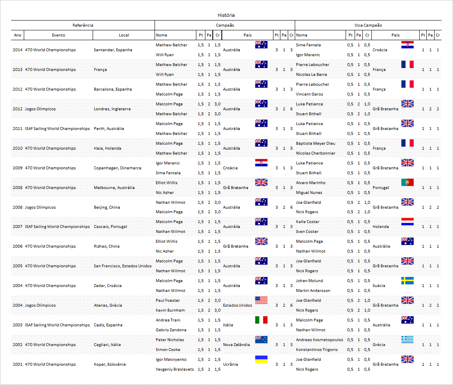Select the Campeão header cell
453x385 pixels.
[x=225, y=25]
